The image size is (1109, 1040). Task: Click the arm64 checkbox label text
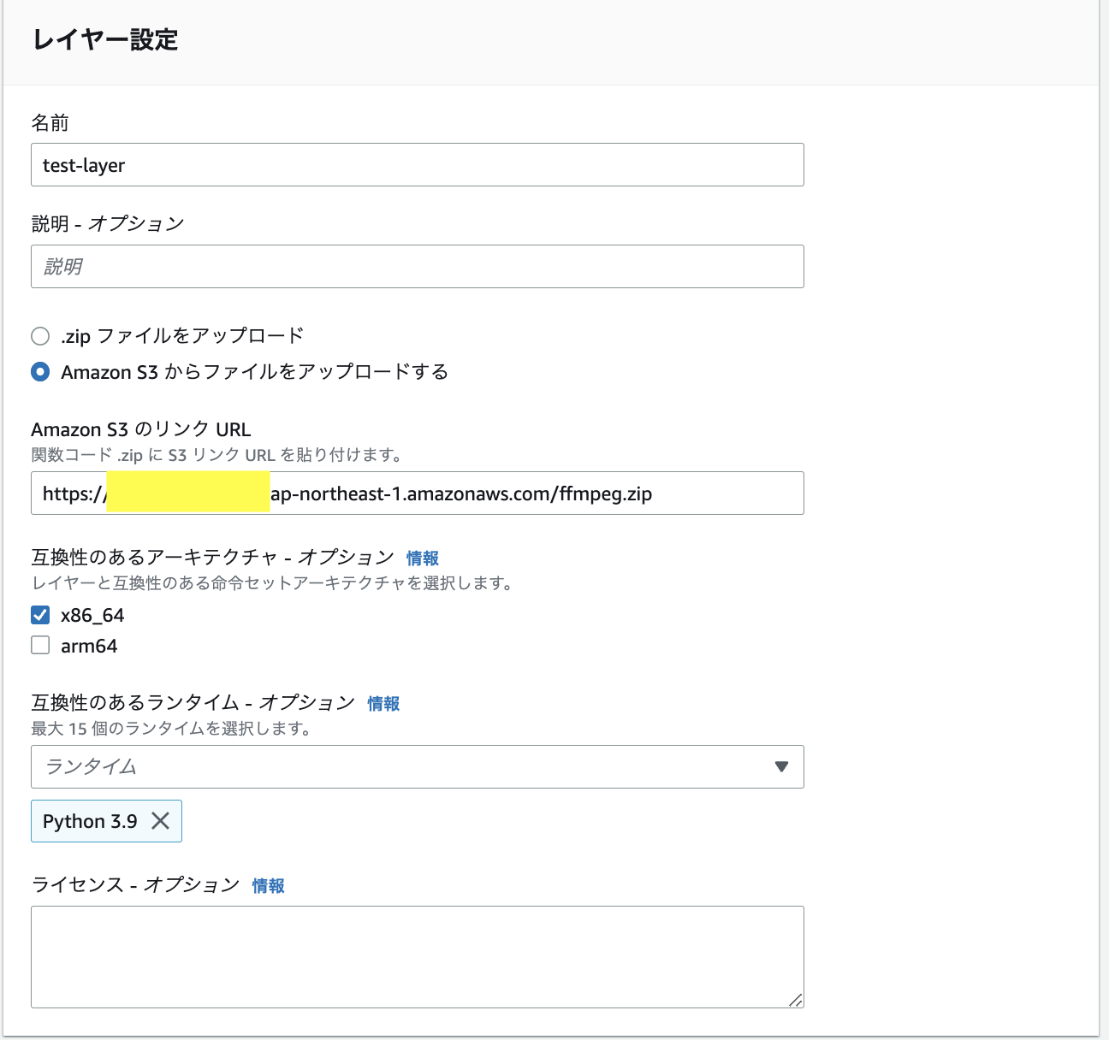[x=90, y=645]
